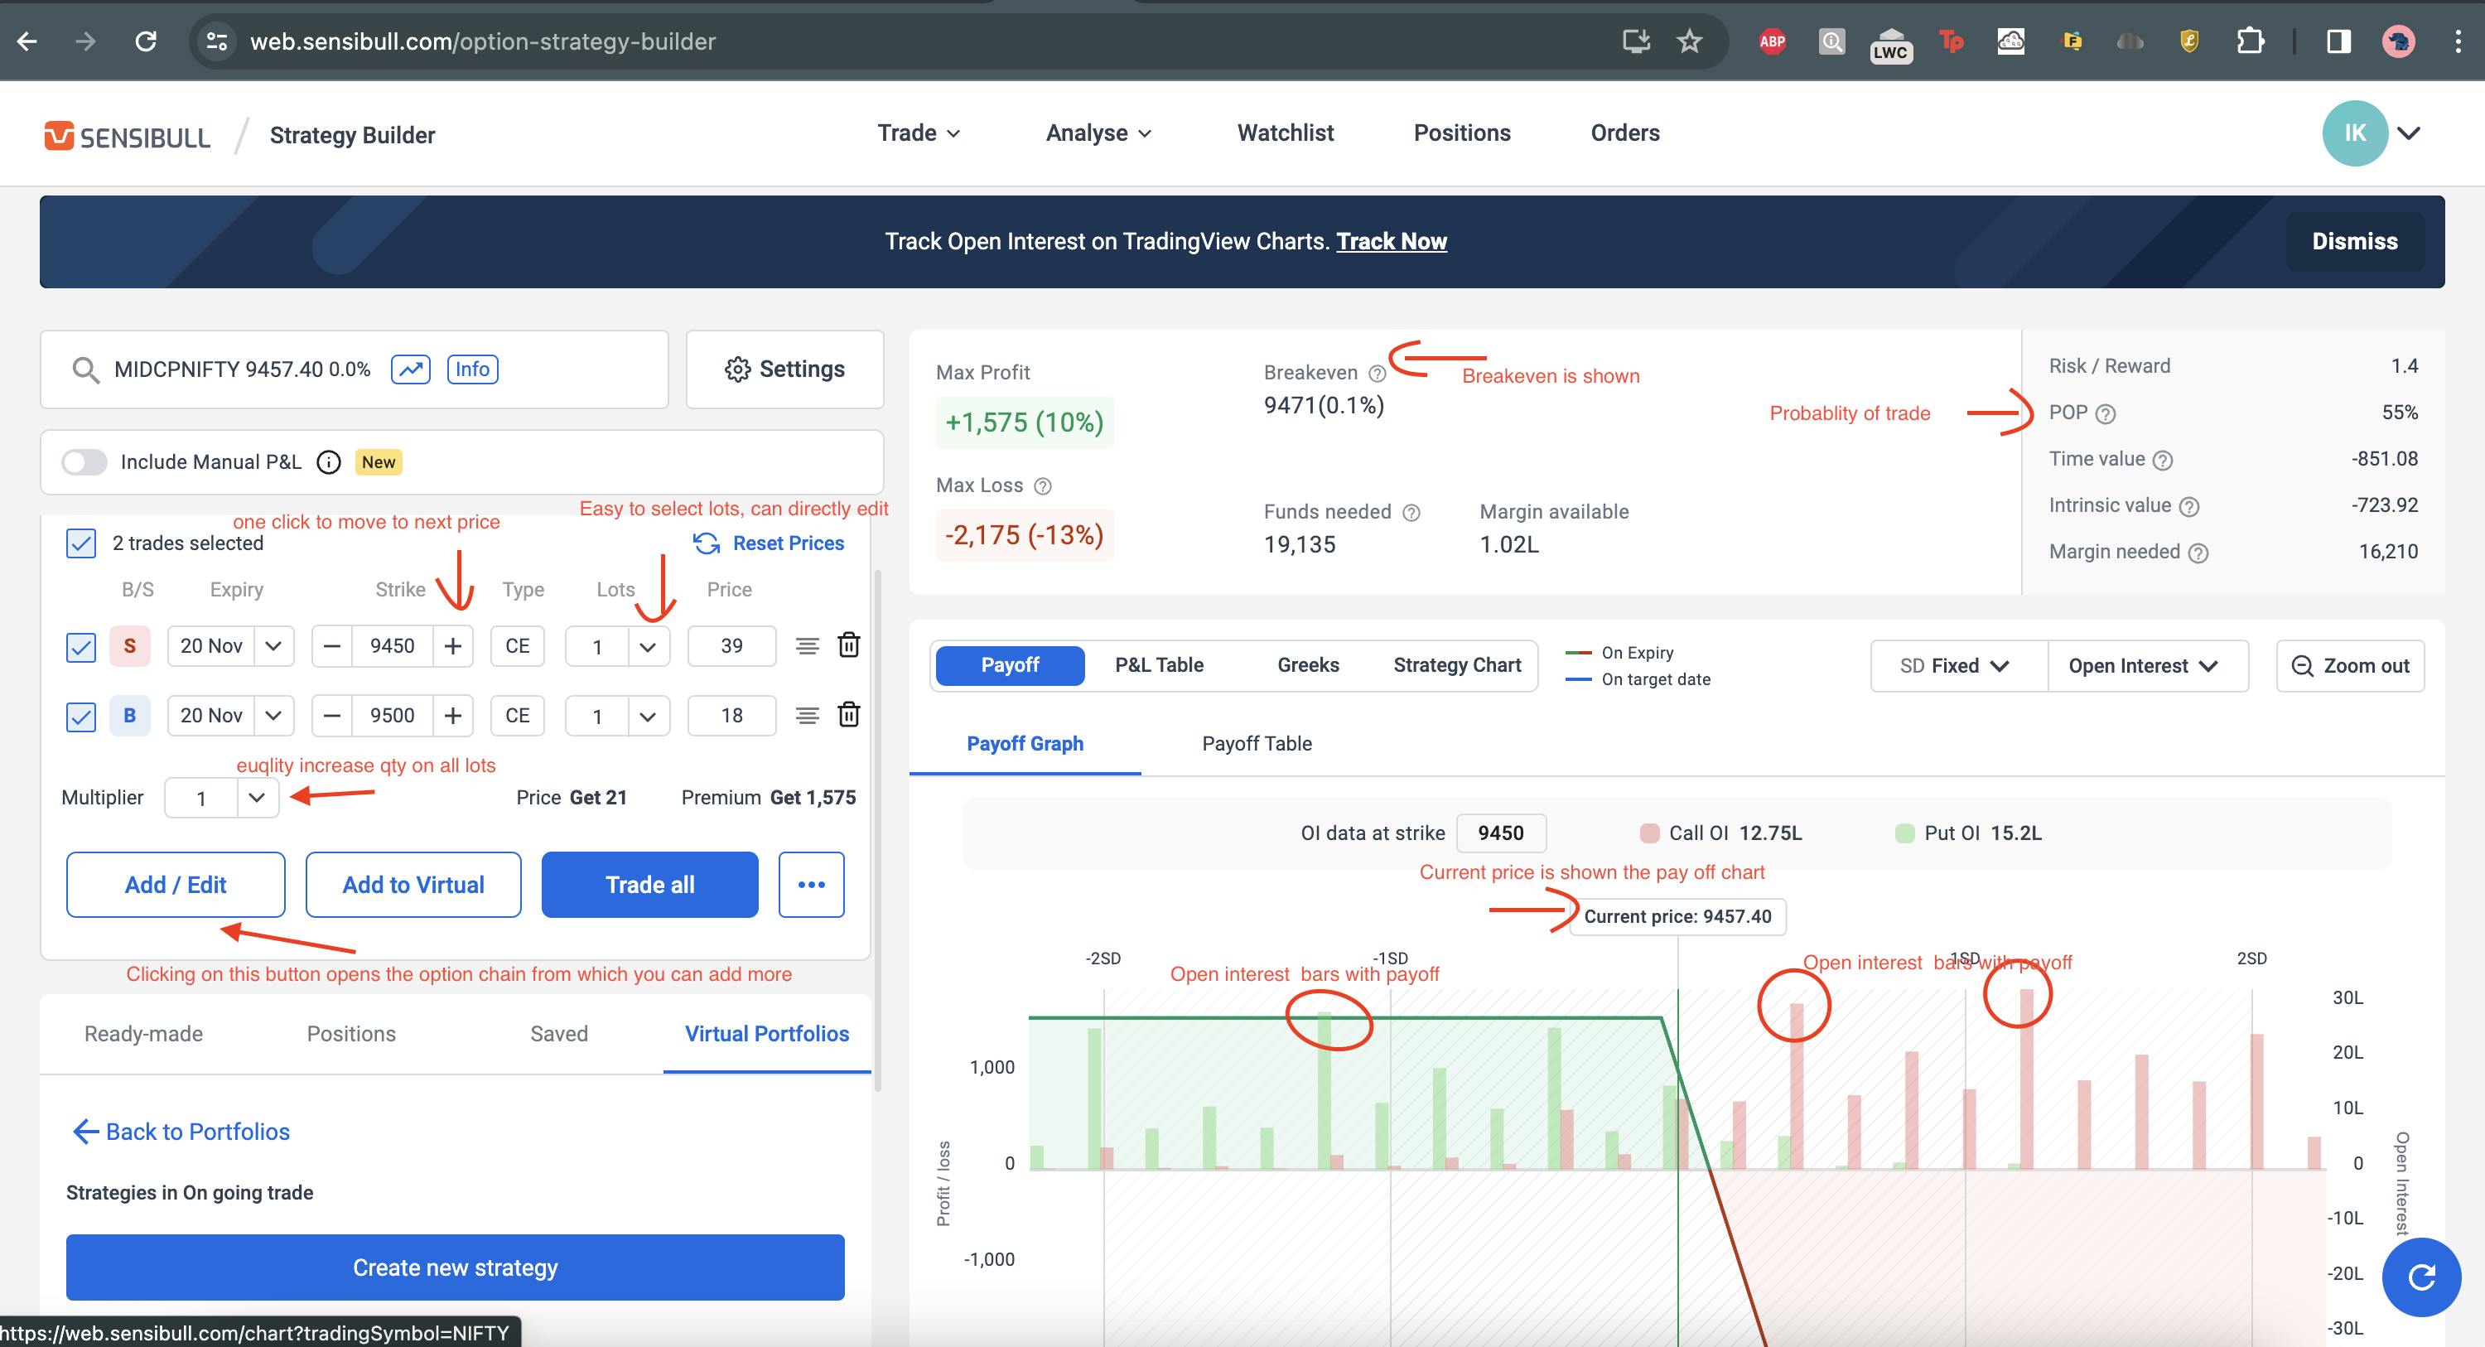Open the MIDCPNIFTY chart icon

410,369
